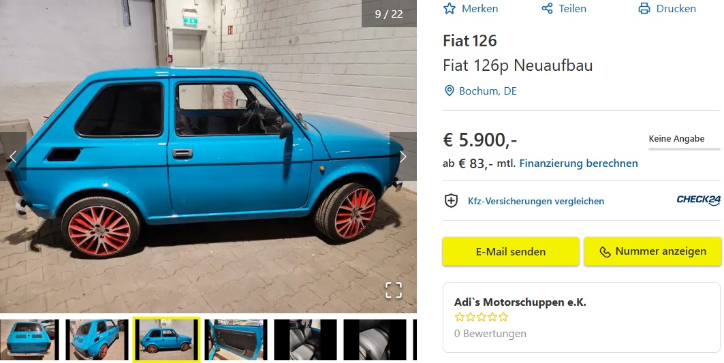
Task: Select the first thumbnail showing the car's rear
Action: point(29,339)
